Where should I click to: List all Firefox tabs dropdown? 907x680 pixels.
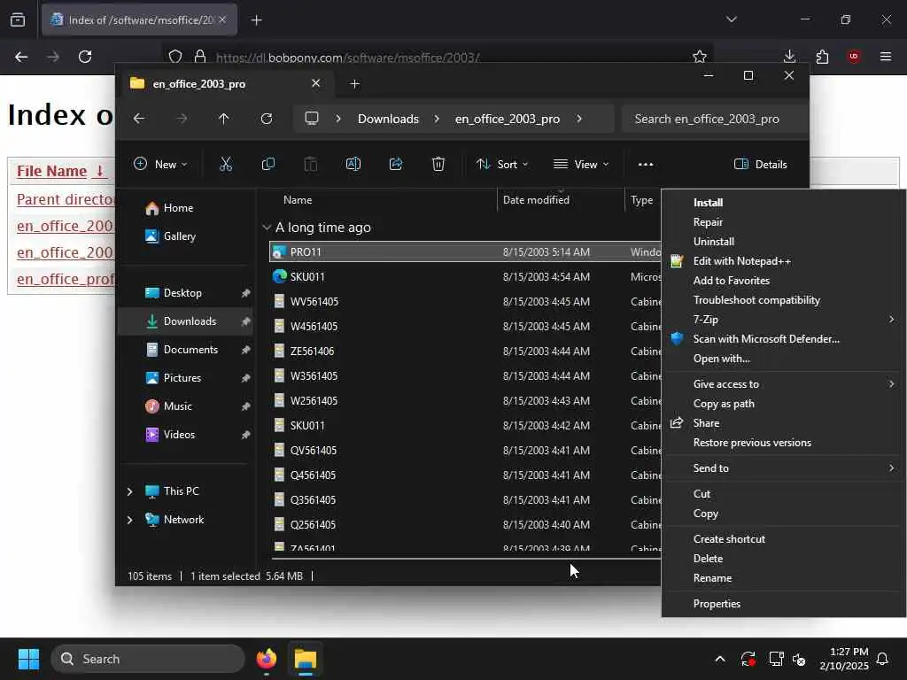[731, 19]
